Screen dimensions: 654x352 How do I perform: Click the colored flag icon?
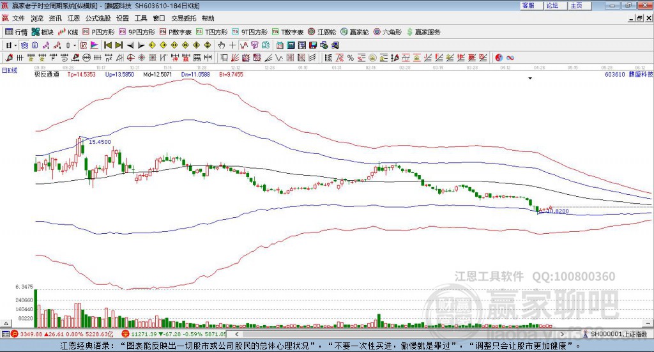click(95, 45)
